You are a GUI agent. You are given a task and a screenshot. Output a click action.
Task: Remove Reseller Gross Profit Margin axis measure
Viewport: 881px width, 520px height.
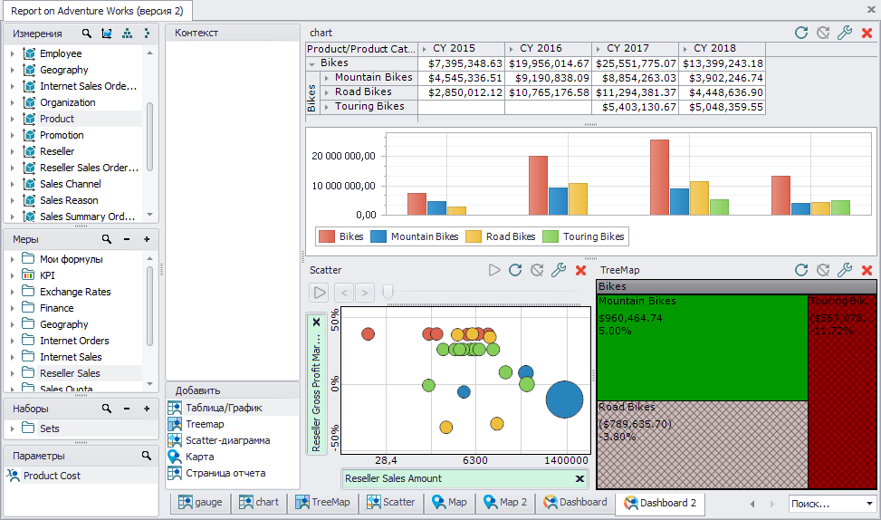pos(316,323)
